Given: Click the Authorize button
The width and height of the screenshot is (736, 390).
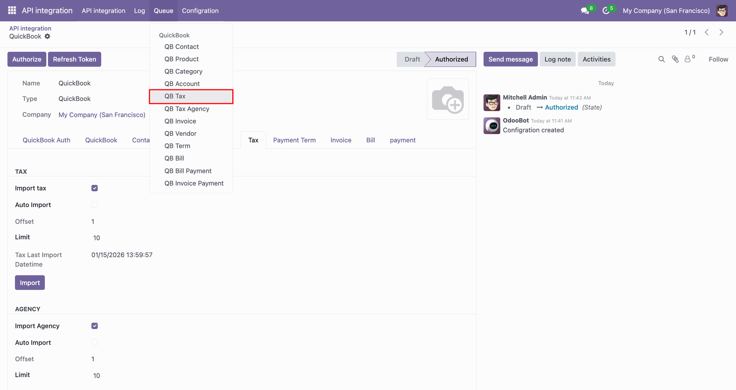Looking at the screenshot, I should tap(27, 59).
